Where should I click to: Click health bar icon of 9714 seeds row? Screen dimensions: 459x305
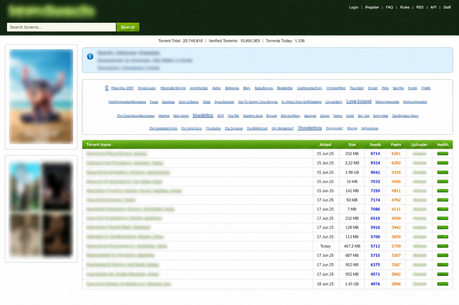click(443, 154)
